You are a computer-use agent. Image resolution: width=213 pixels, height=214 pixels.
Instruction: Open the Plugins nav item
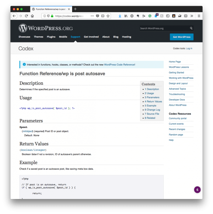51,37
